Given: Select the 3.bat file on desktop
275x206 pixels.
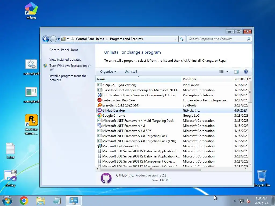Looking at the screenshot, I should [x=10, y=151].
